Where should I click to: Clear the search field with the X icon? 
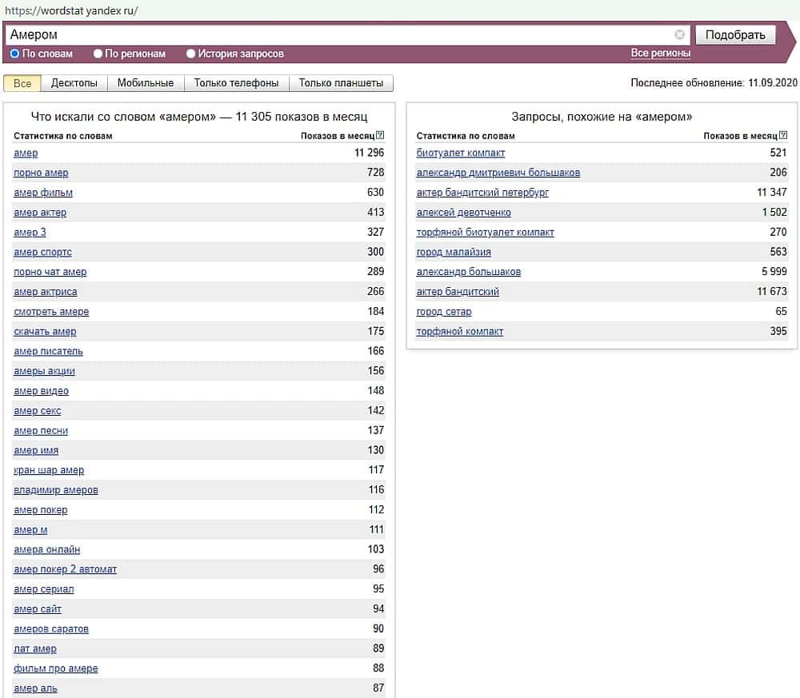pyautogui.click(x=680, y=34)
